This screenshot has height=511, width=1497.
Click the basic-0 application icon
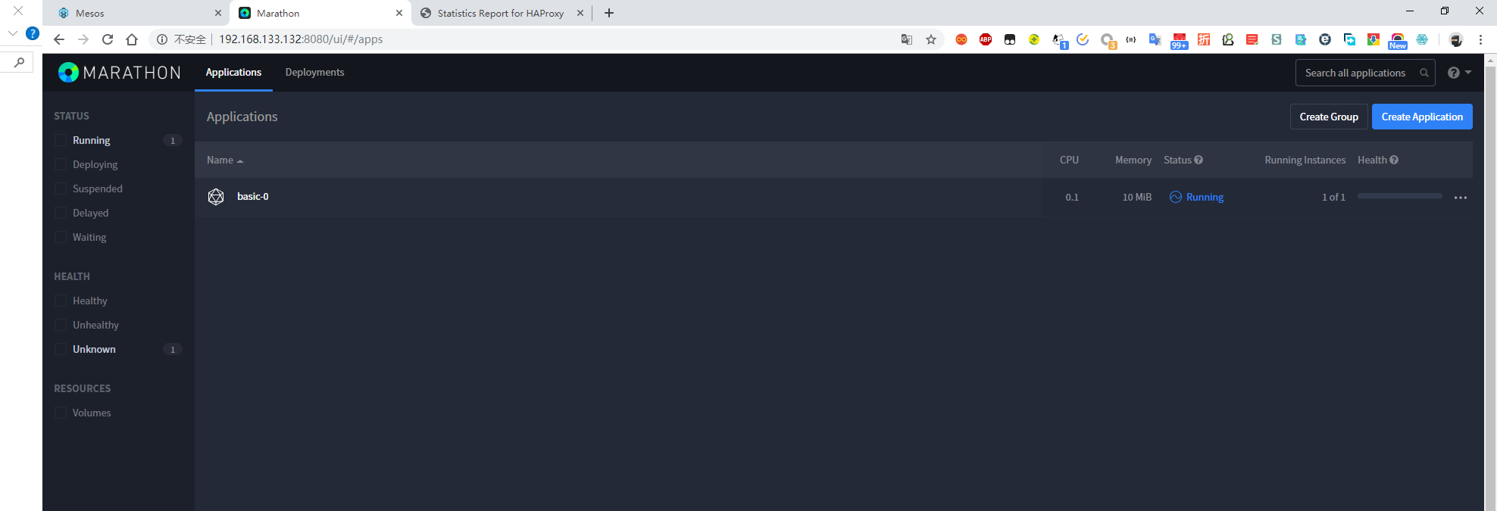(x=216, y=197)
